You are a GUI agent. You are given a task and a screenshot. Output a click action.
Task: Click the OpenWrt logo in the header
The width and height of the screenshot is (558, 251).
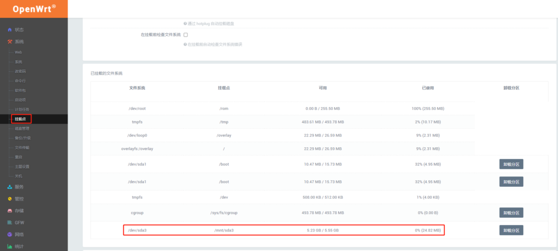(34, 9)
